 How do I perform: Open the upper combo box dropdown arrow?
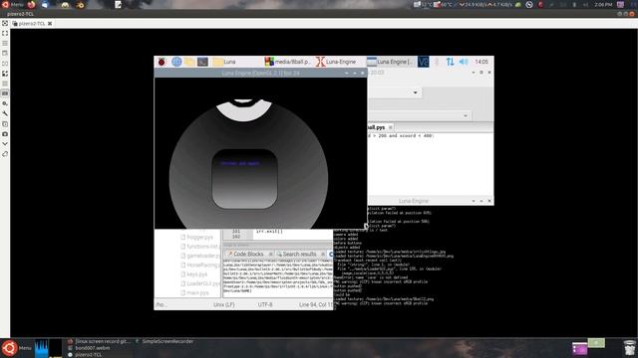(415, 92)
